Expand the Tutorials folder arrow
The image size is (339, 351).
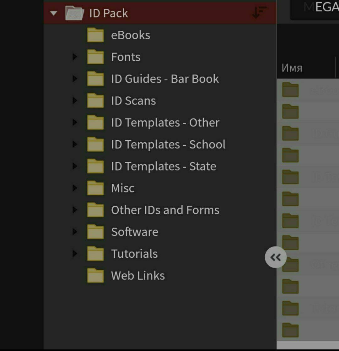[75, 254]
